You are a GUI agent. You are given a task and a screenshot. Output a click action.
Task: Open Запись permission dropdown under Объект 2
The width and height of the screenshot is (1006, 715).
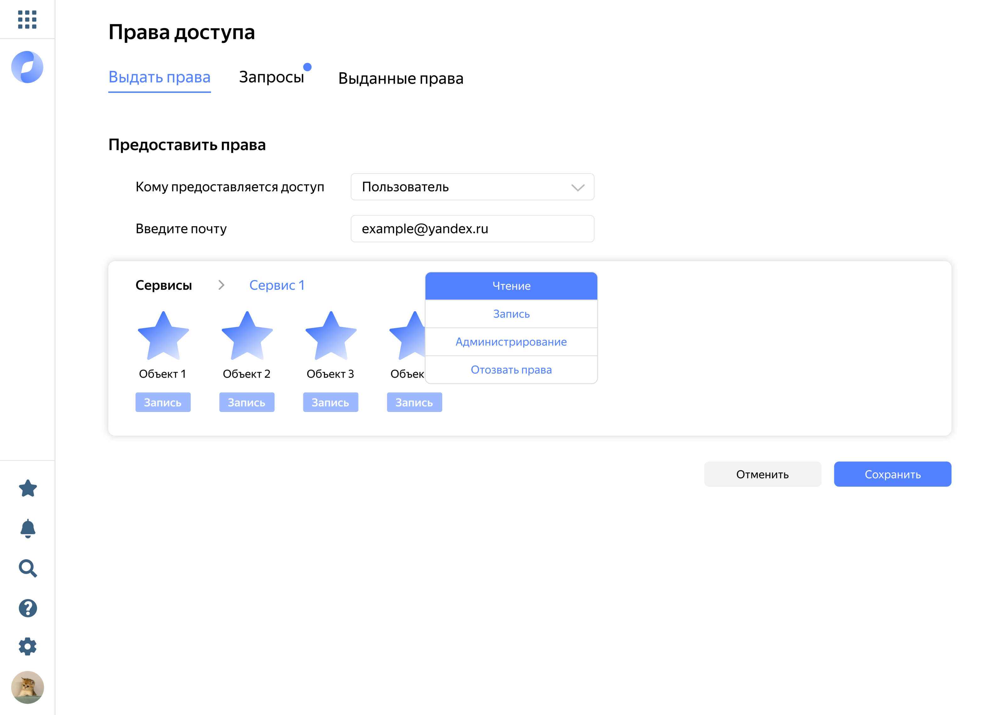(x=247, y=402)
